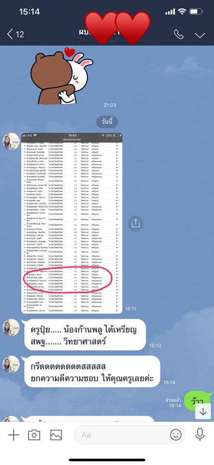This screenshot has height=465, width=214.
Task: Open the shared results list image
Action: [x=72, y=223]
